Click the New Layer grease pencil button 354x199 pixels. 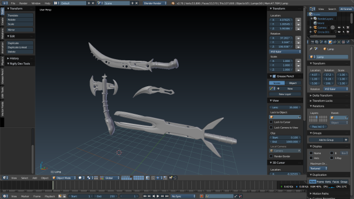pos(285,94)
